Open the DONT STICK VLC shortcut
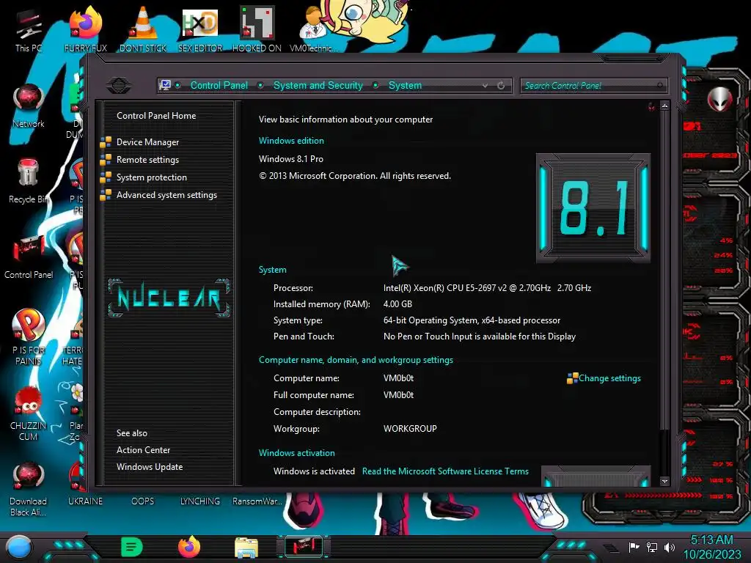This screenshot has width=751, height=563. pos(143,29)
